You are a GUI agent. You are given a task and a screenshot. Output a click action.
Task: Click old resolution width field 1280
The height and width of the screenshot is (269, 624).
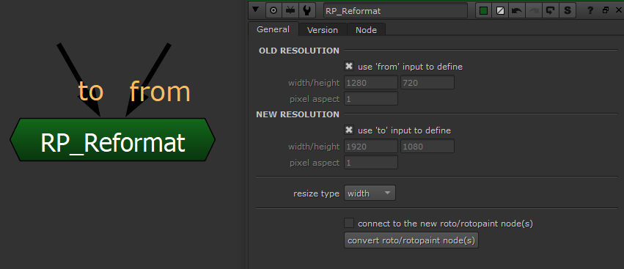371,83
